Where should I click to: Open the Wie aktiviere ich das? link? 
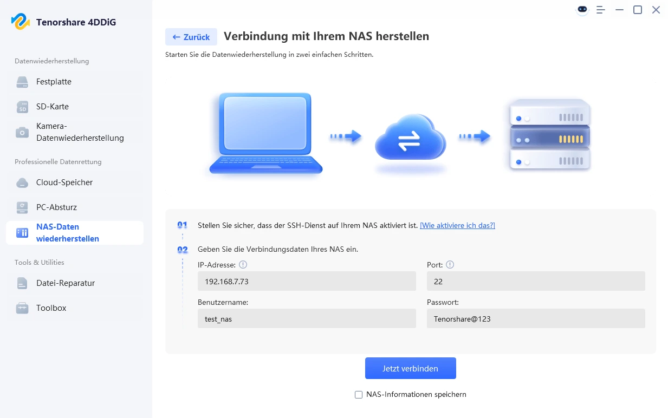[457, 225]
